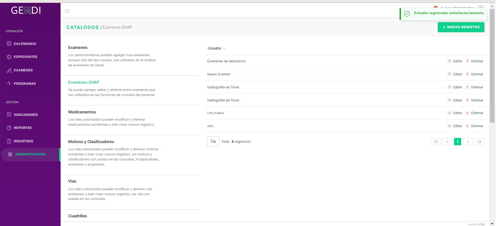
Task: Click the vertical page scrollbar
Action: [x=492, y=66]
